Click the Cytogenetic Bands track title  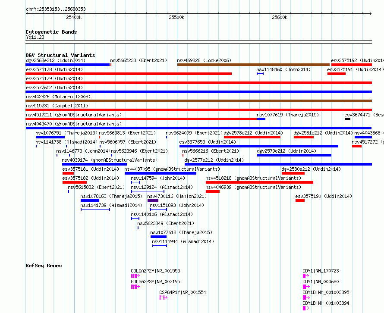[51, 32]
